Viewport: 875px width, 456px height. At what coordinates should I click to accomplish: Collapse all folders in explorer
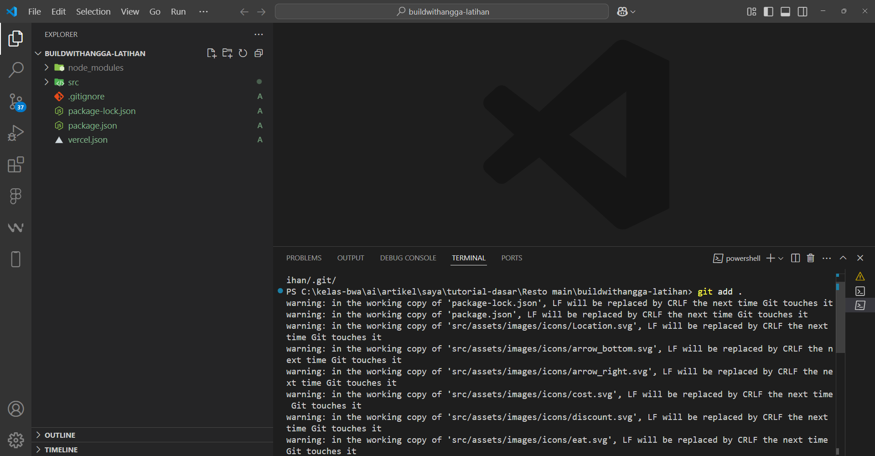259,53
